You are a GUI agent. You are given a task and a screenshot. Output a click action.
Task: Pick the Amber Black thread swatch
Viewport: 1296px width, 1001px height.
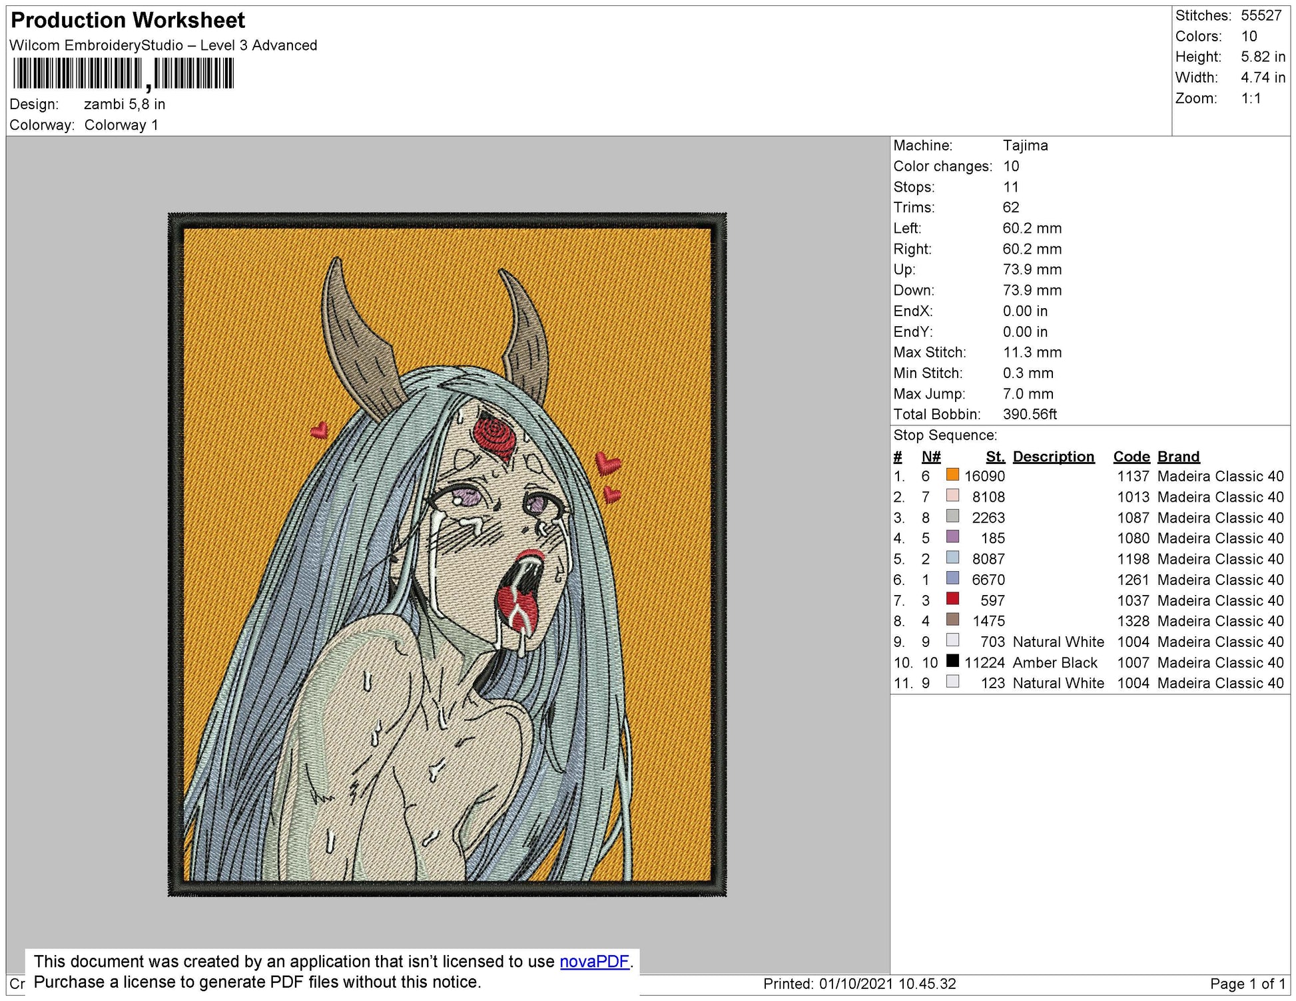pyautogui.click(x=952, y=661)
